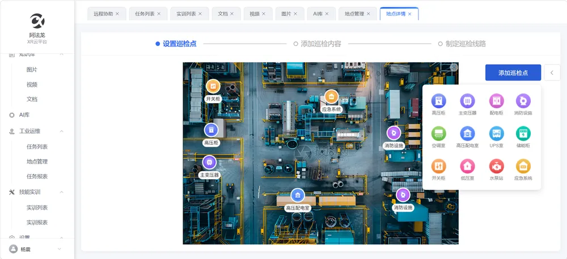Go to step 添加巡检内容
Image resolution: width=567 pixels, height=259 pixels.
pos(318,44)
